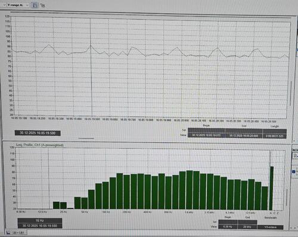Click the View Begin frequency field 6.30 Hz
298x237 pixels.
(x=228, y=227)
